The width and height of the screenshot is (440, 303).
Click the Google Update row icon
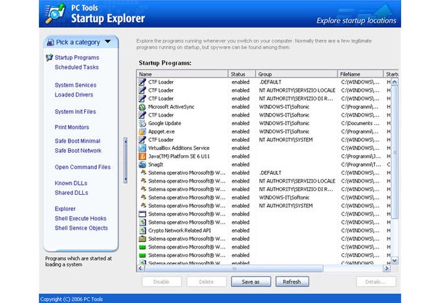tap(142, 123)
